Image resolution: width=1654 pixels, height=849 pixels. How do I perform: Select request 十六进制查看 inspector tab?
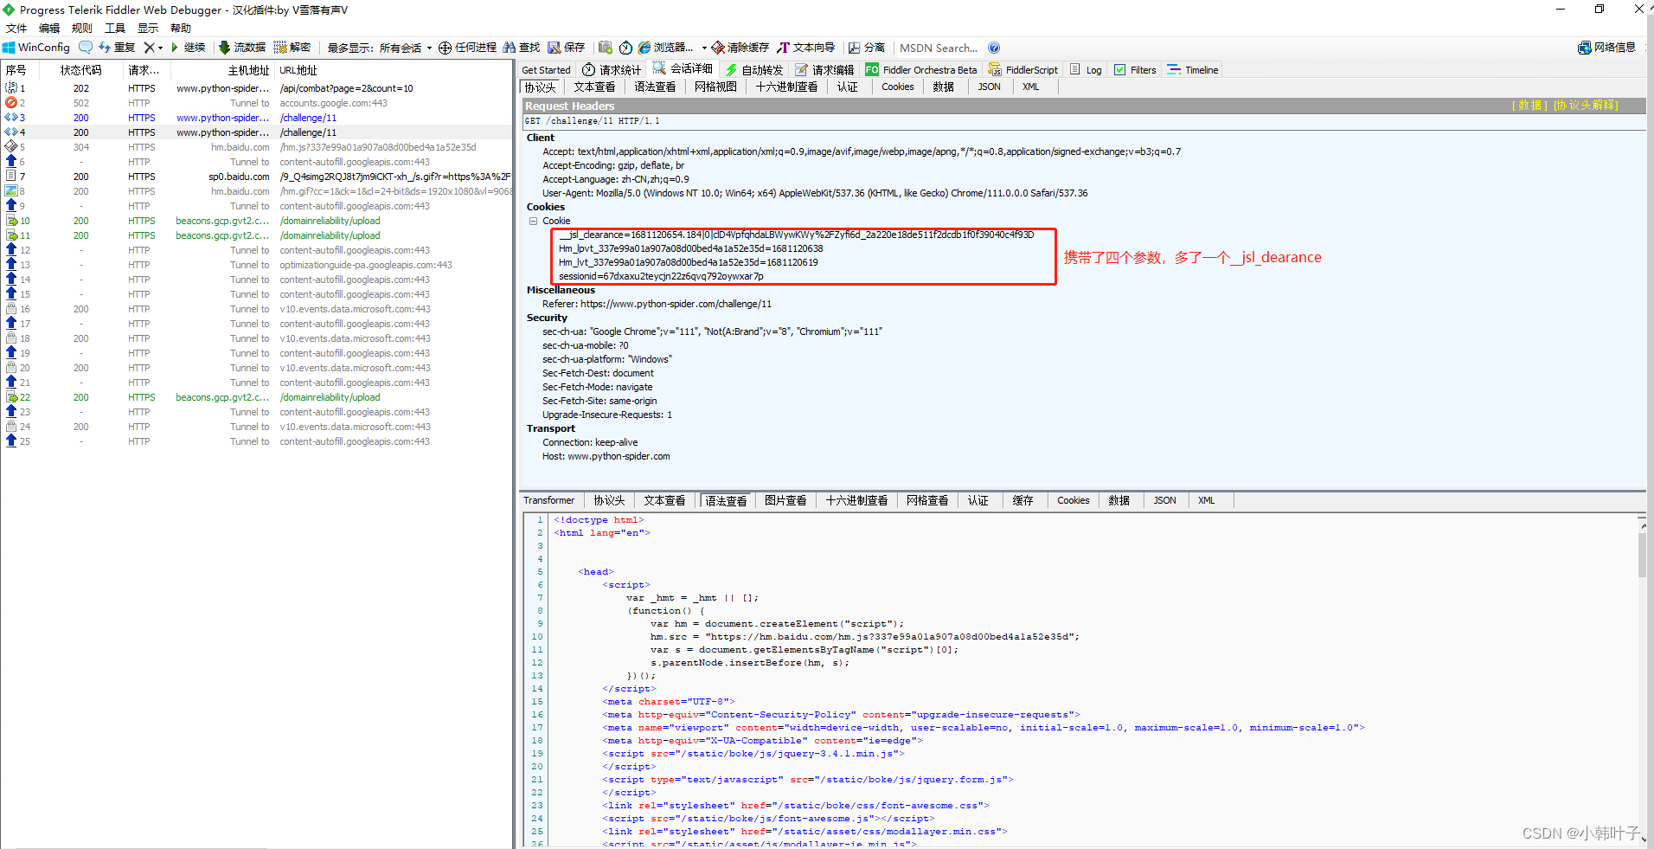tap(786, 87)
